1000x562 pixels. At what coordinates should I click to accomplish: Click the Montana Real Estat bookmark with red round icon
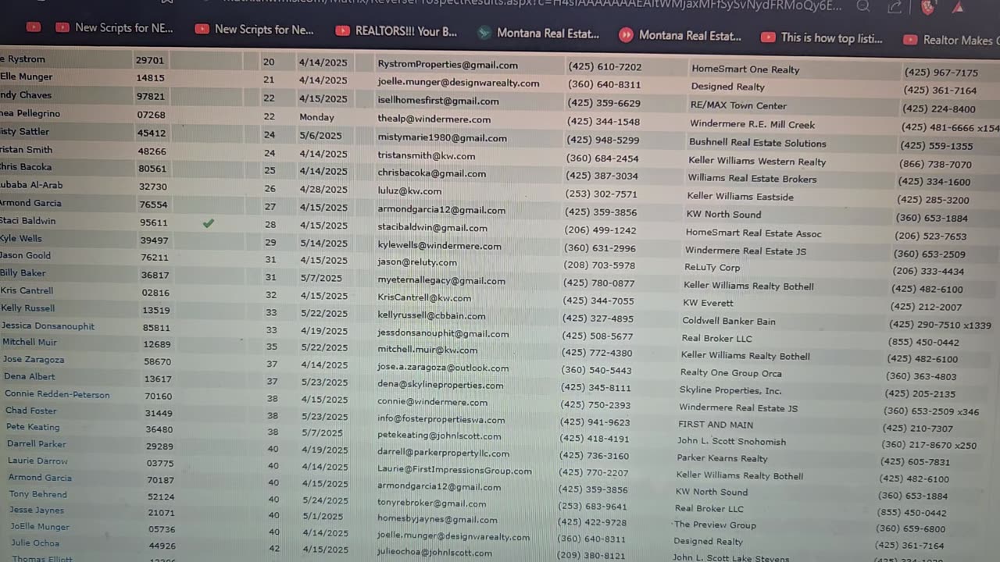[x=679, y=35]
